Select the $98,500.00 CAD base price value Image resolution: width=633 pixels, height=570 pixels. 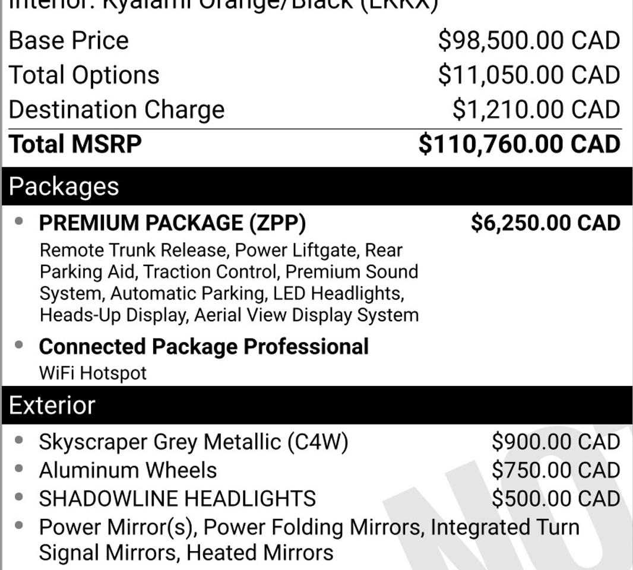(x=529, y=40)
